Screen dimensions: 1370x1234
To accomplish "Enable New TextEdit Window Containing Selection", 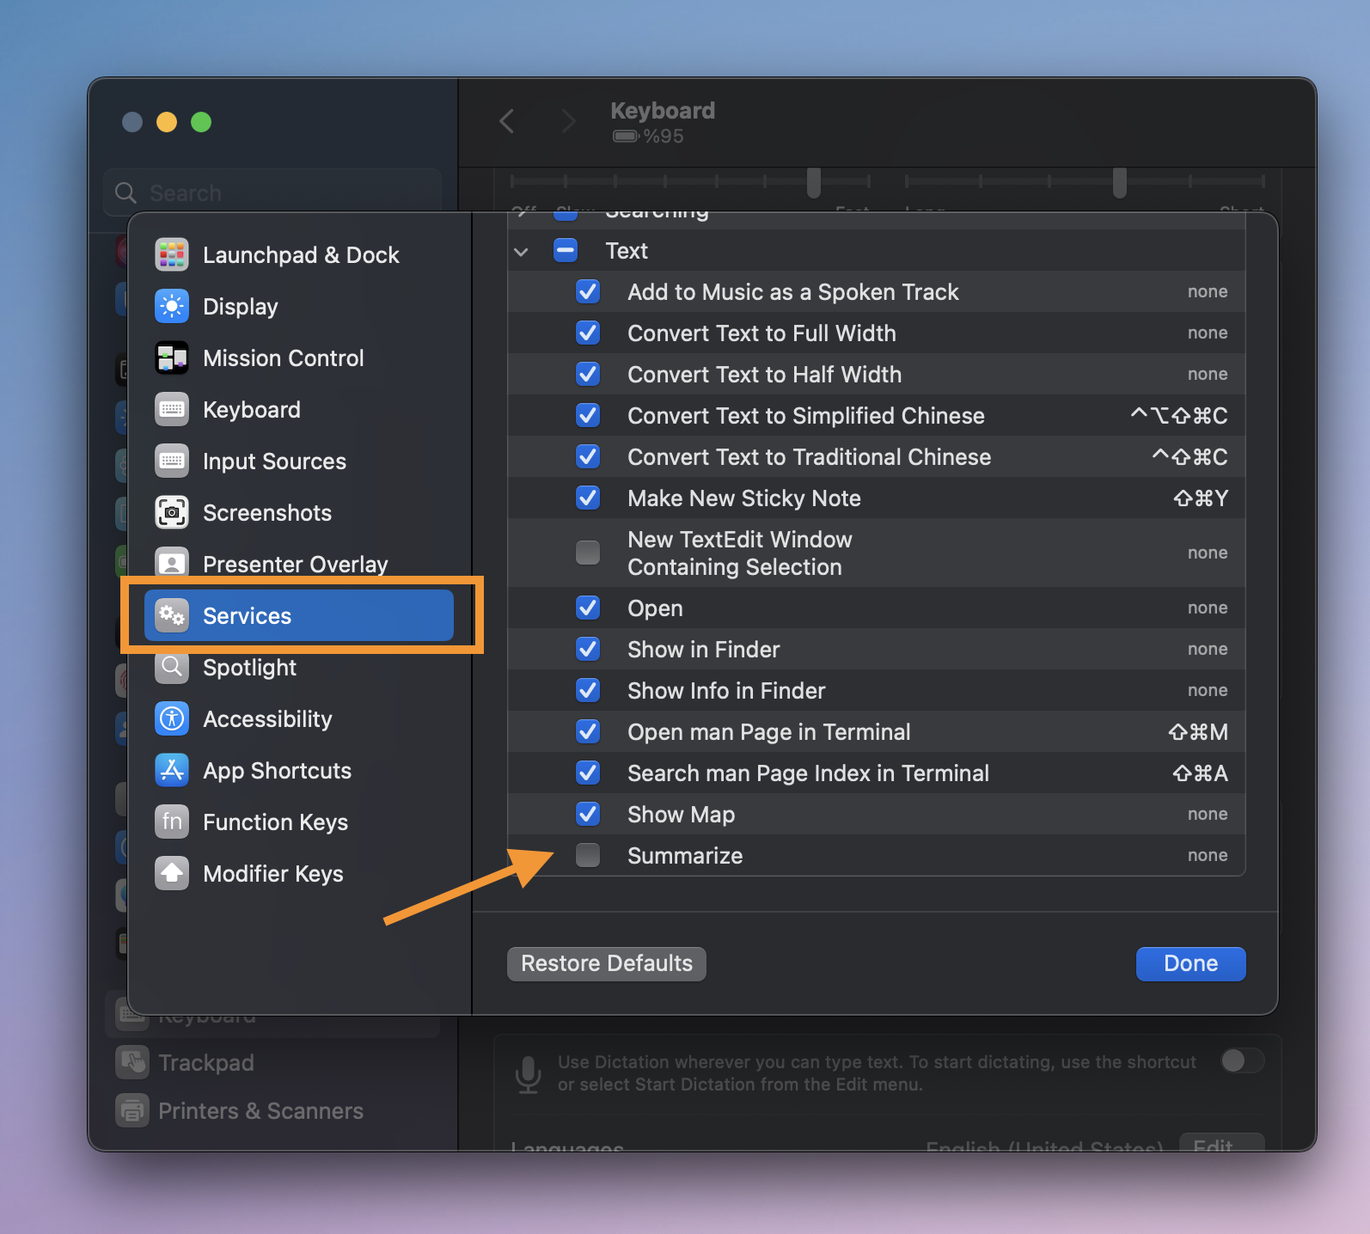I will [x=588, y=553].
